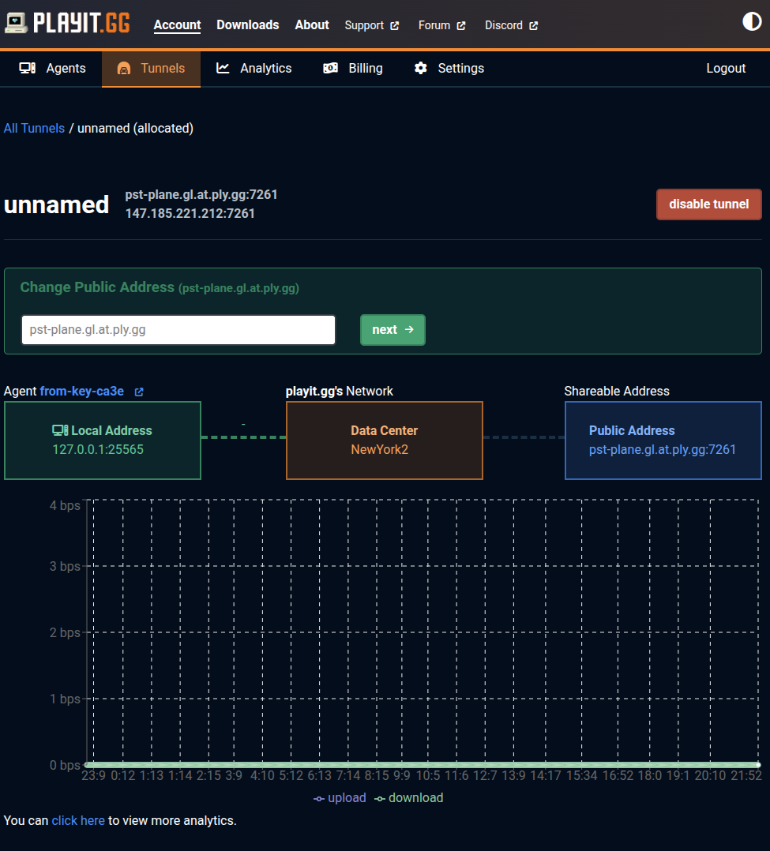Switch to the Account menu item
Viewport: 770px width, 851px height.
click(x=177, y=24)
